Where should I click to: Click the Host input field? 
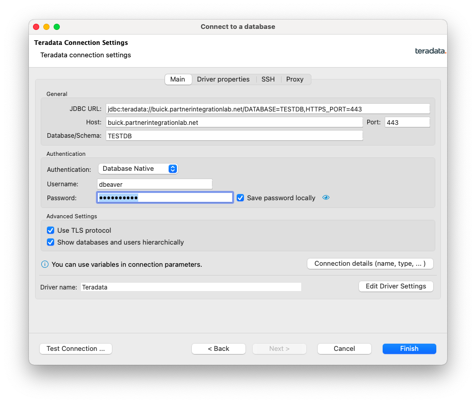pyautogui.click(x=232, y=122)
